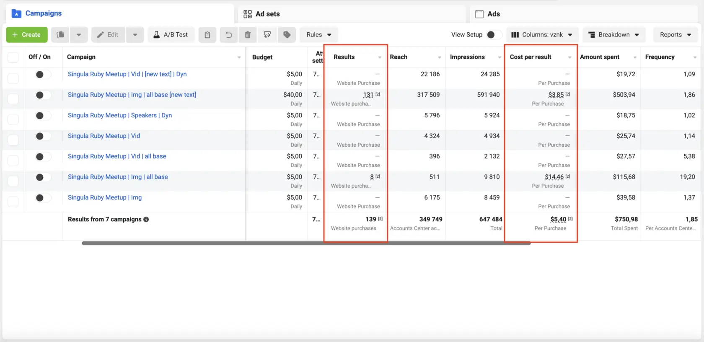Sort by the Amount spent column header
704x342 pixels.
point(608,57)
